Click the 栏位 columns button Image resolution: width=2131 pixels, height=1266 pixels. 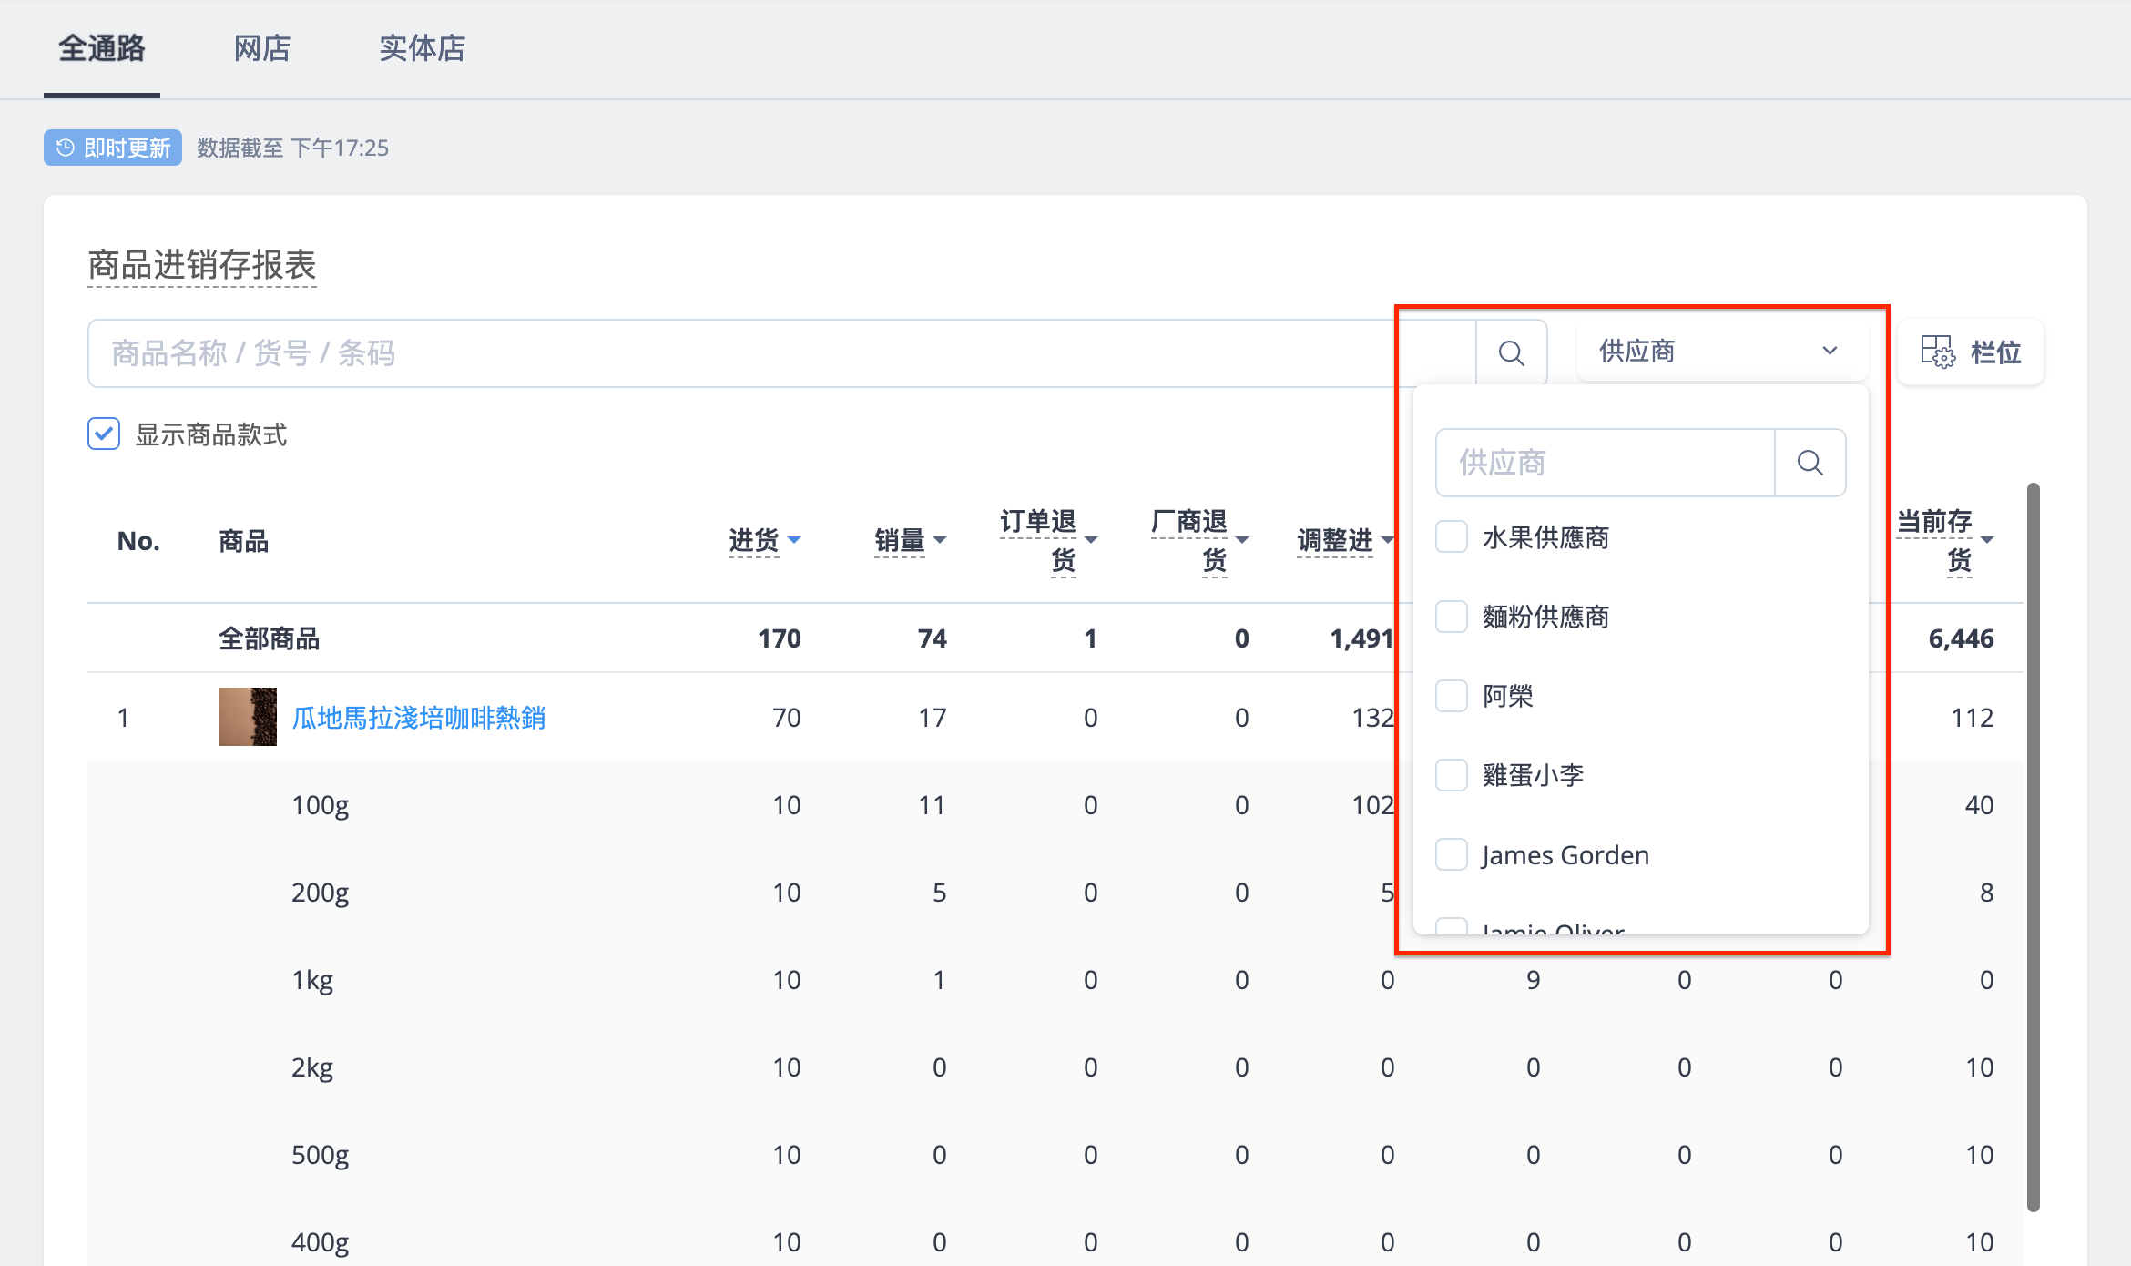[x=1972, y=352]
